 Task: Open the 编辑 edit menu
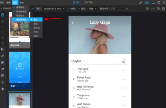[x=8, y=3]
